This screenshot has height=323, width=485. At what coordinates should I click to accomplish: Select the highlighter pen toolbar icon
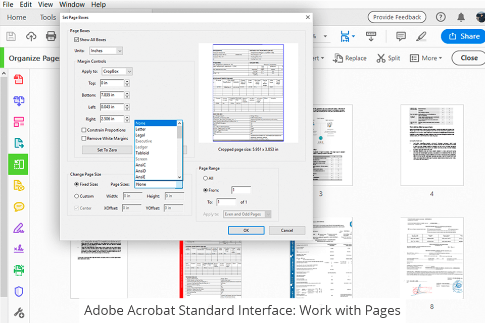[421, 36]
